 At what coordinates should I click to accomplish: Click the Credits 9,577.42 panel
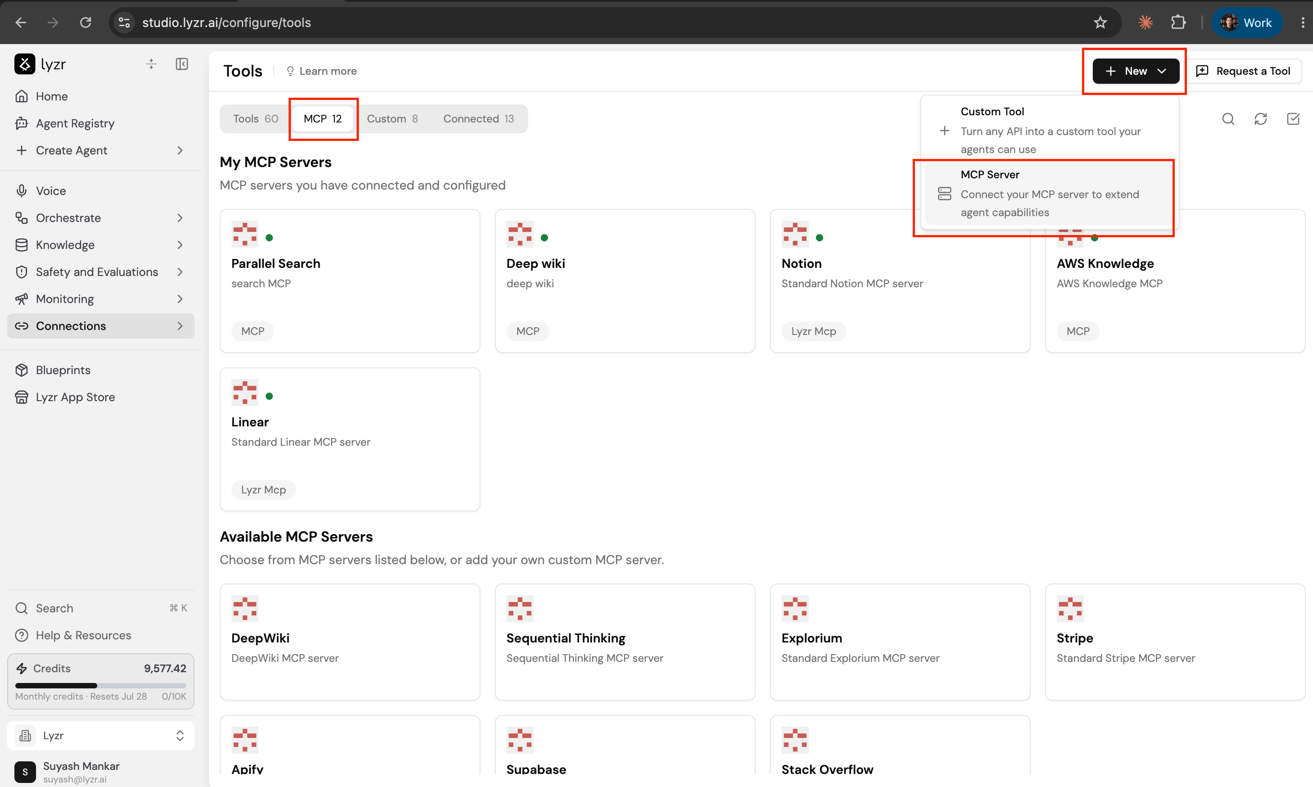tap(101, 681)
